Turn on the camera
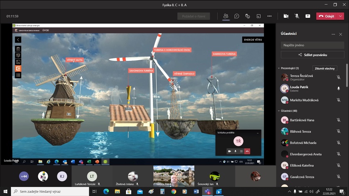The image size is (349, 196). pyautogui.click(x=286, y=16)
